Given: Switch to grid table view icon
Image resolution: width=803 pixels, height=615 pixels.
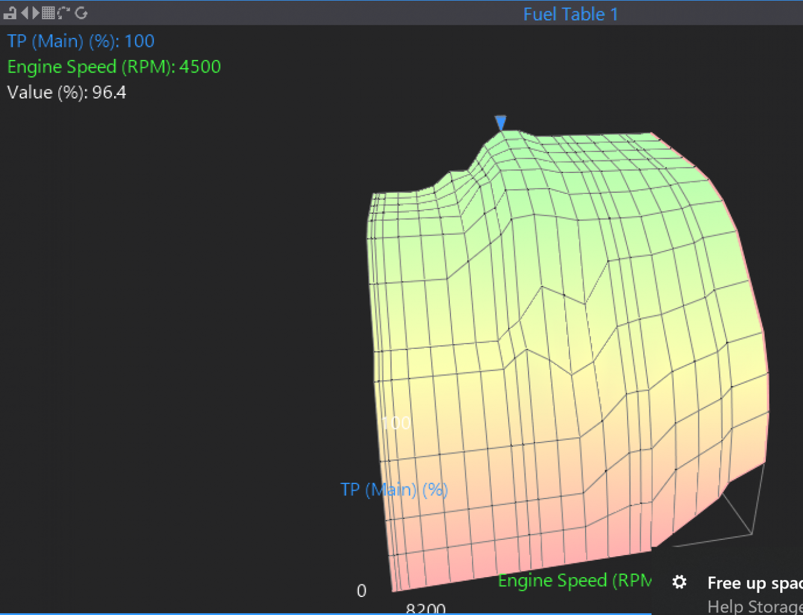Looking at the screenshot, I should pos(48,13).
